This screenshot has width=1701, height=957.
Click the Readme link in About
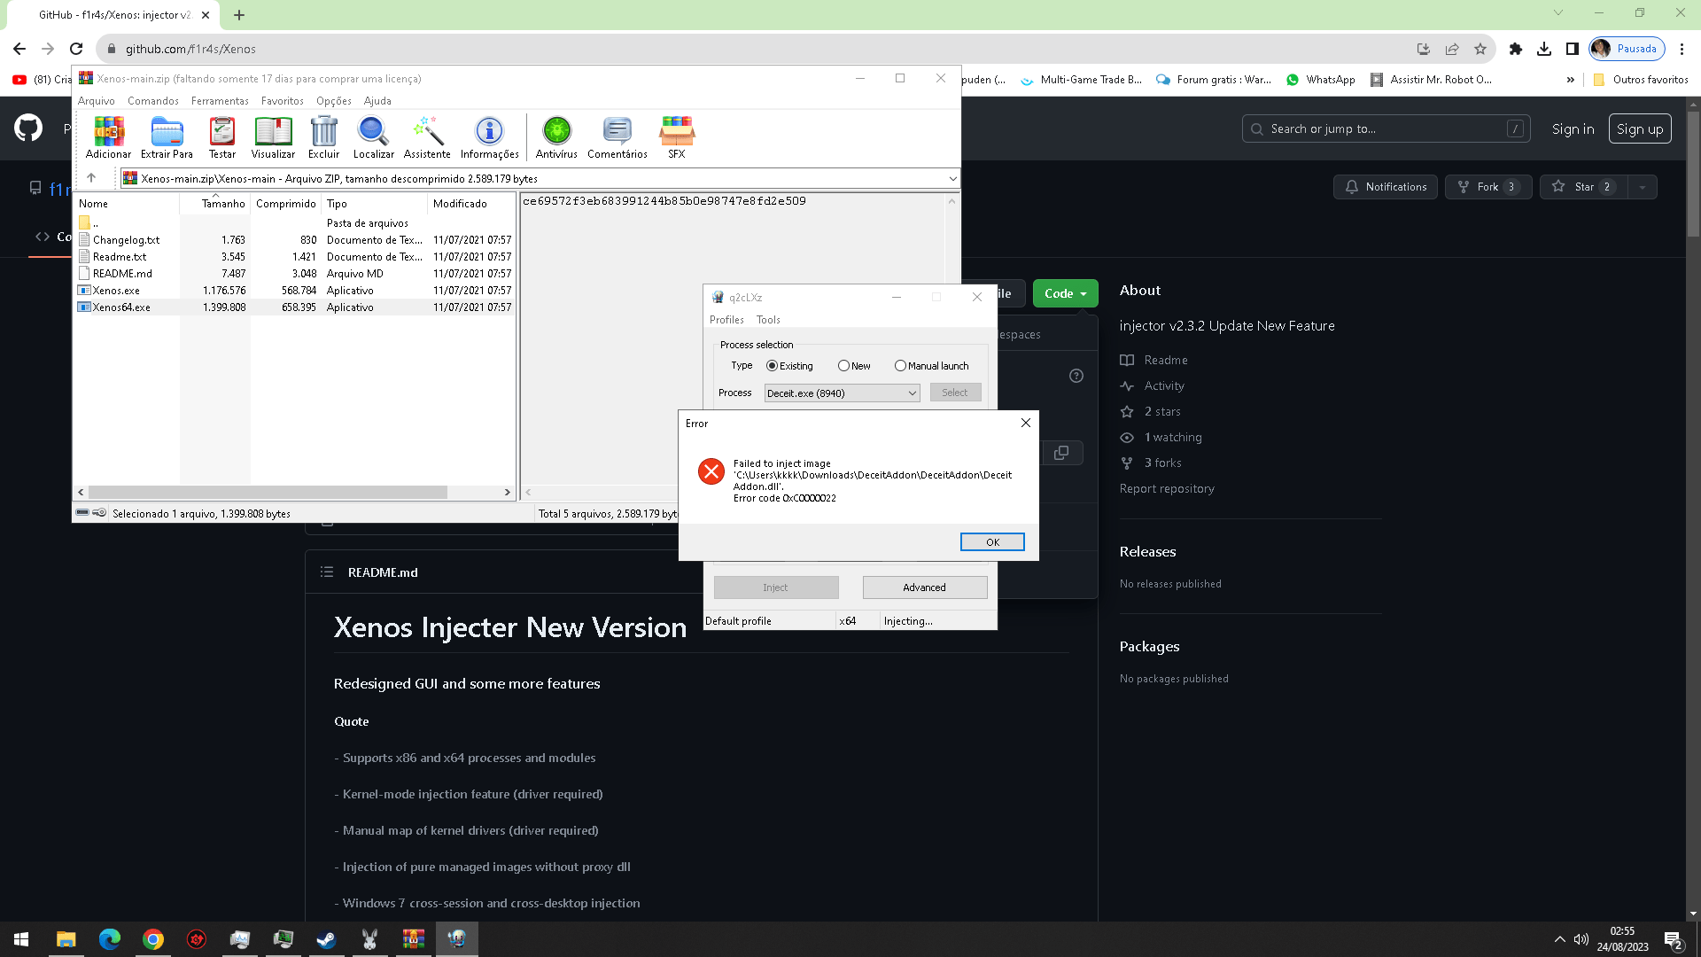tap(1165, 360)
